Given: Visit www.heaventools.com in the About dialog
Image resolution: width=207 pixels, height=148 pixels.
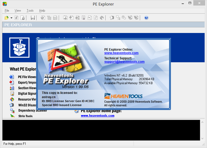Looking at the screenshot, I should (x=121, y=53).
